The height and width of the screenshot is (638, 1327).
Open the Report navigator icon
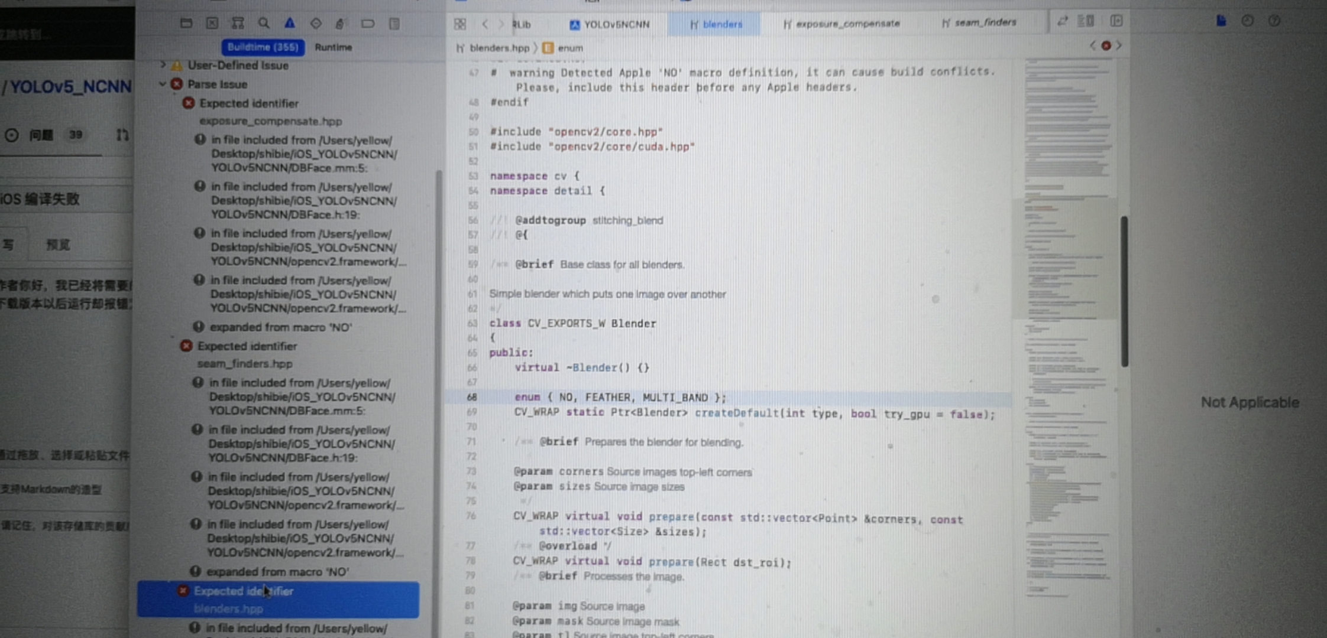coord(394,24)
